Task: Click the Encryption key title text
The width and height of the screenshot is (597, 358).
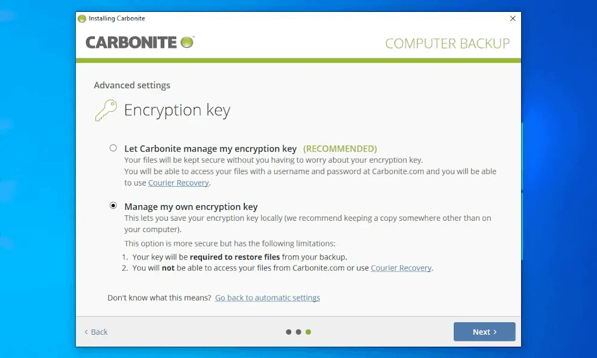Action: coord(177,110)
